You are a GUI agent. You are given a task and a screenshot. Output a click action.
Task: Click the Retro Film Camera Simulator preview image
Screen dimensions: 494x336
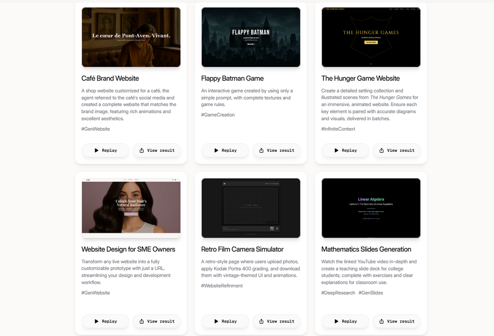pyautogui.click(x=251, y=208)
